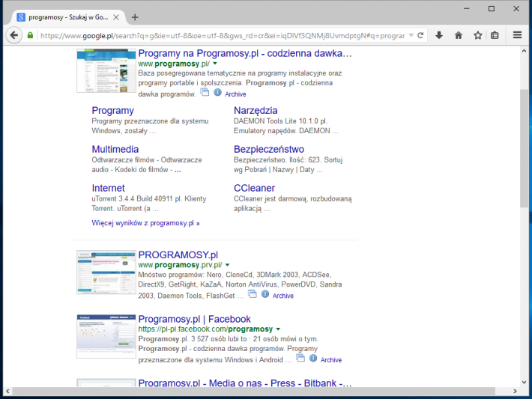Open the Bezpieczeństwo sitelink
Screen dimensions: 532x399
coord(269,149)
